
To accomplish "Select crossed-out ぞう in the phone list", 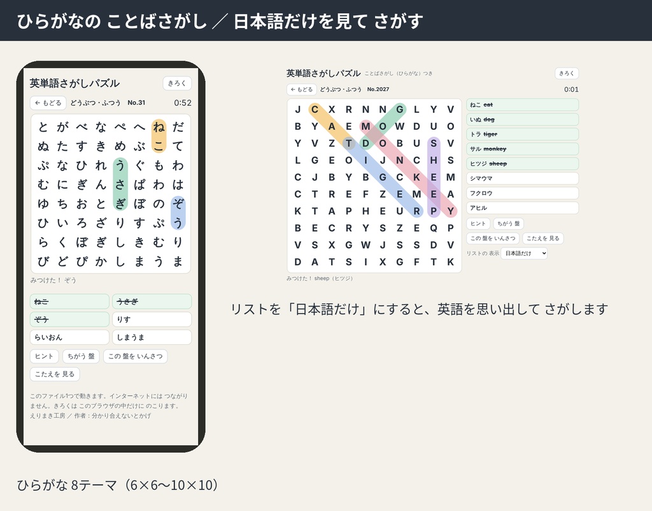I will (x=69, y=319).
